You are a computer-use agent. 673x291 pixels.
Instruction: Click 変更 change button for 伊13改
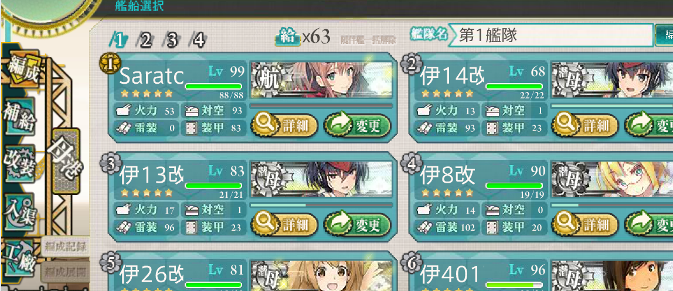(357, 224)
